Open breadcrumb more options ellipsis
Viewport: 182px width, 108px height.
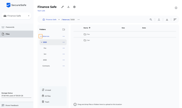coord(79,20)
